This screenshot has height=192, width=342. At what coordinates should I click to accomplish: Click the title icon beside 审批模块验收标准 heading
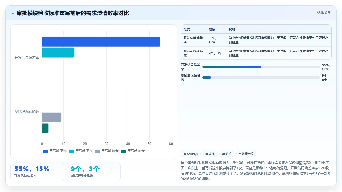click(x=13, y=13)
